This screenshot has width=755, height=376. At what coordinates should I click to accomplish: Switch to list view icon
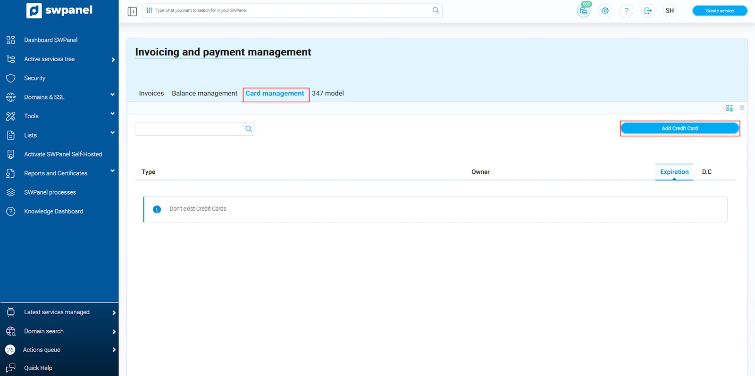point(741,108)
